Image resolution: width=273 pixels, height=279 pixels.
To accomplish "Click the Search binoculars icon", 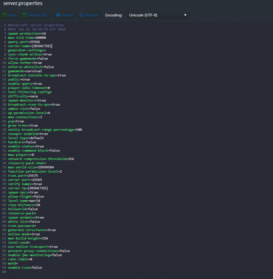I will click(58, 15).
